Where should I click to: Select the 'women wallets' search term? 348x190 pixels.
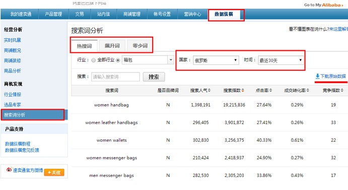click(111, 140)
